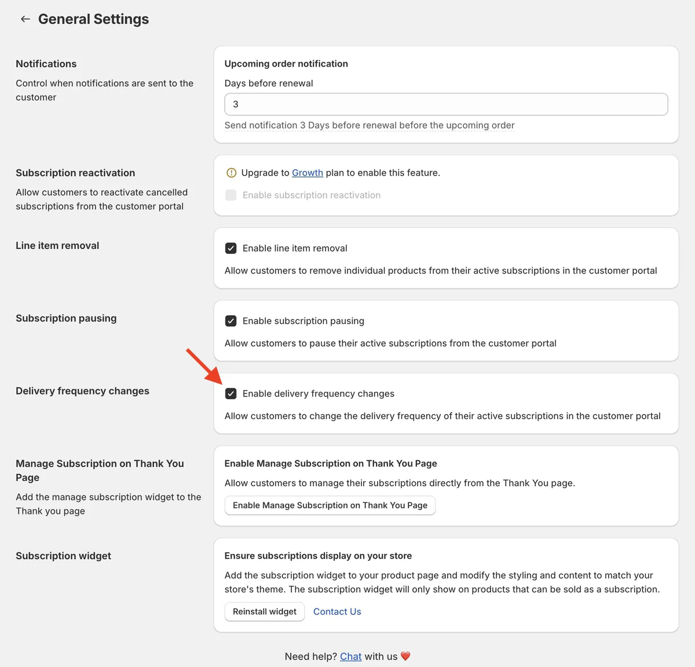This screenshot has height=667, width=695.
Task: Open the Growth plan link
Action: [x=308, y=173]
